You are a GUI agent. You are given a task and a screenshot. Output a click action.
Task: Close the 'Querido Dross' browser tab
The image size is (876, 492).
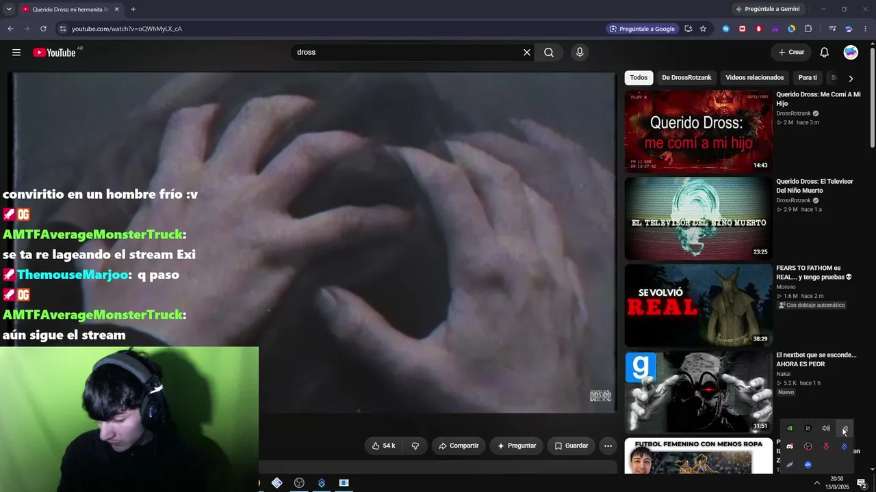coord(117,10)
